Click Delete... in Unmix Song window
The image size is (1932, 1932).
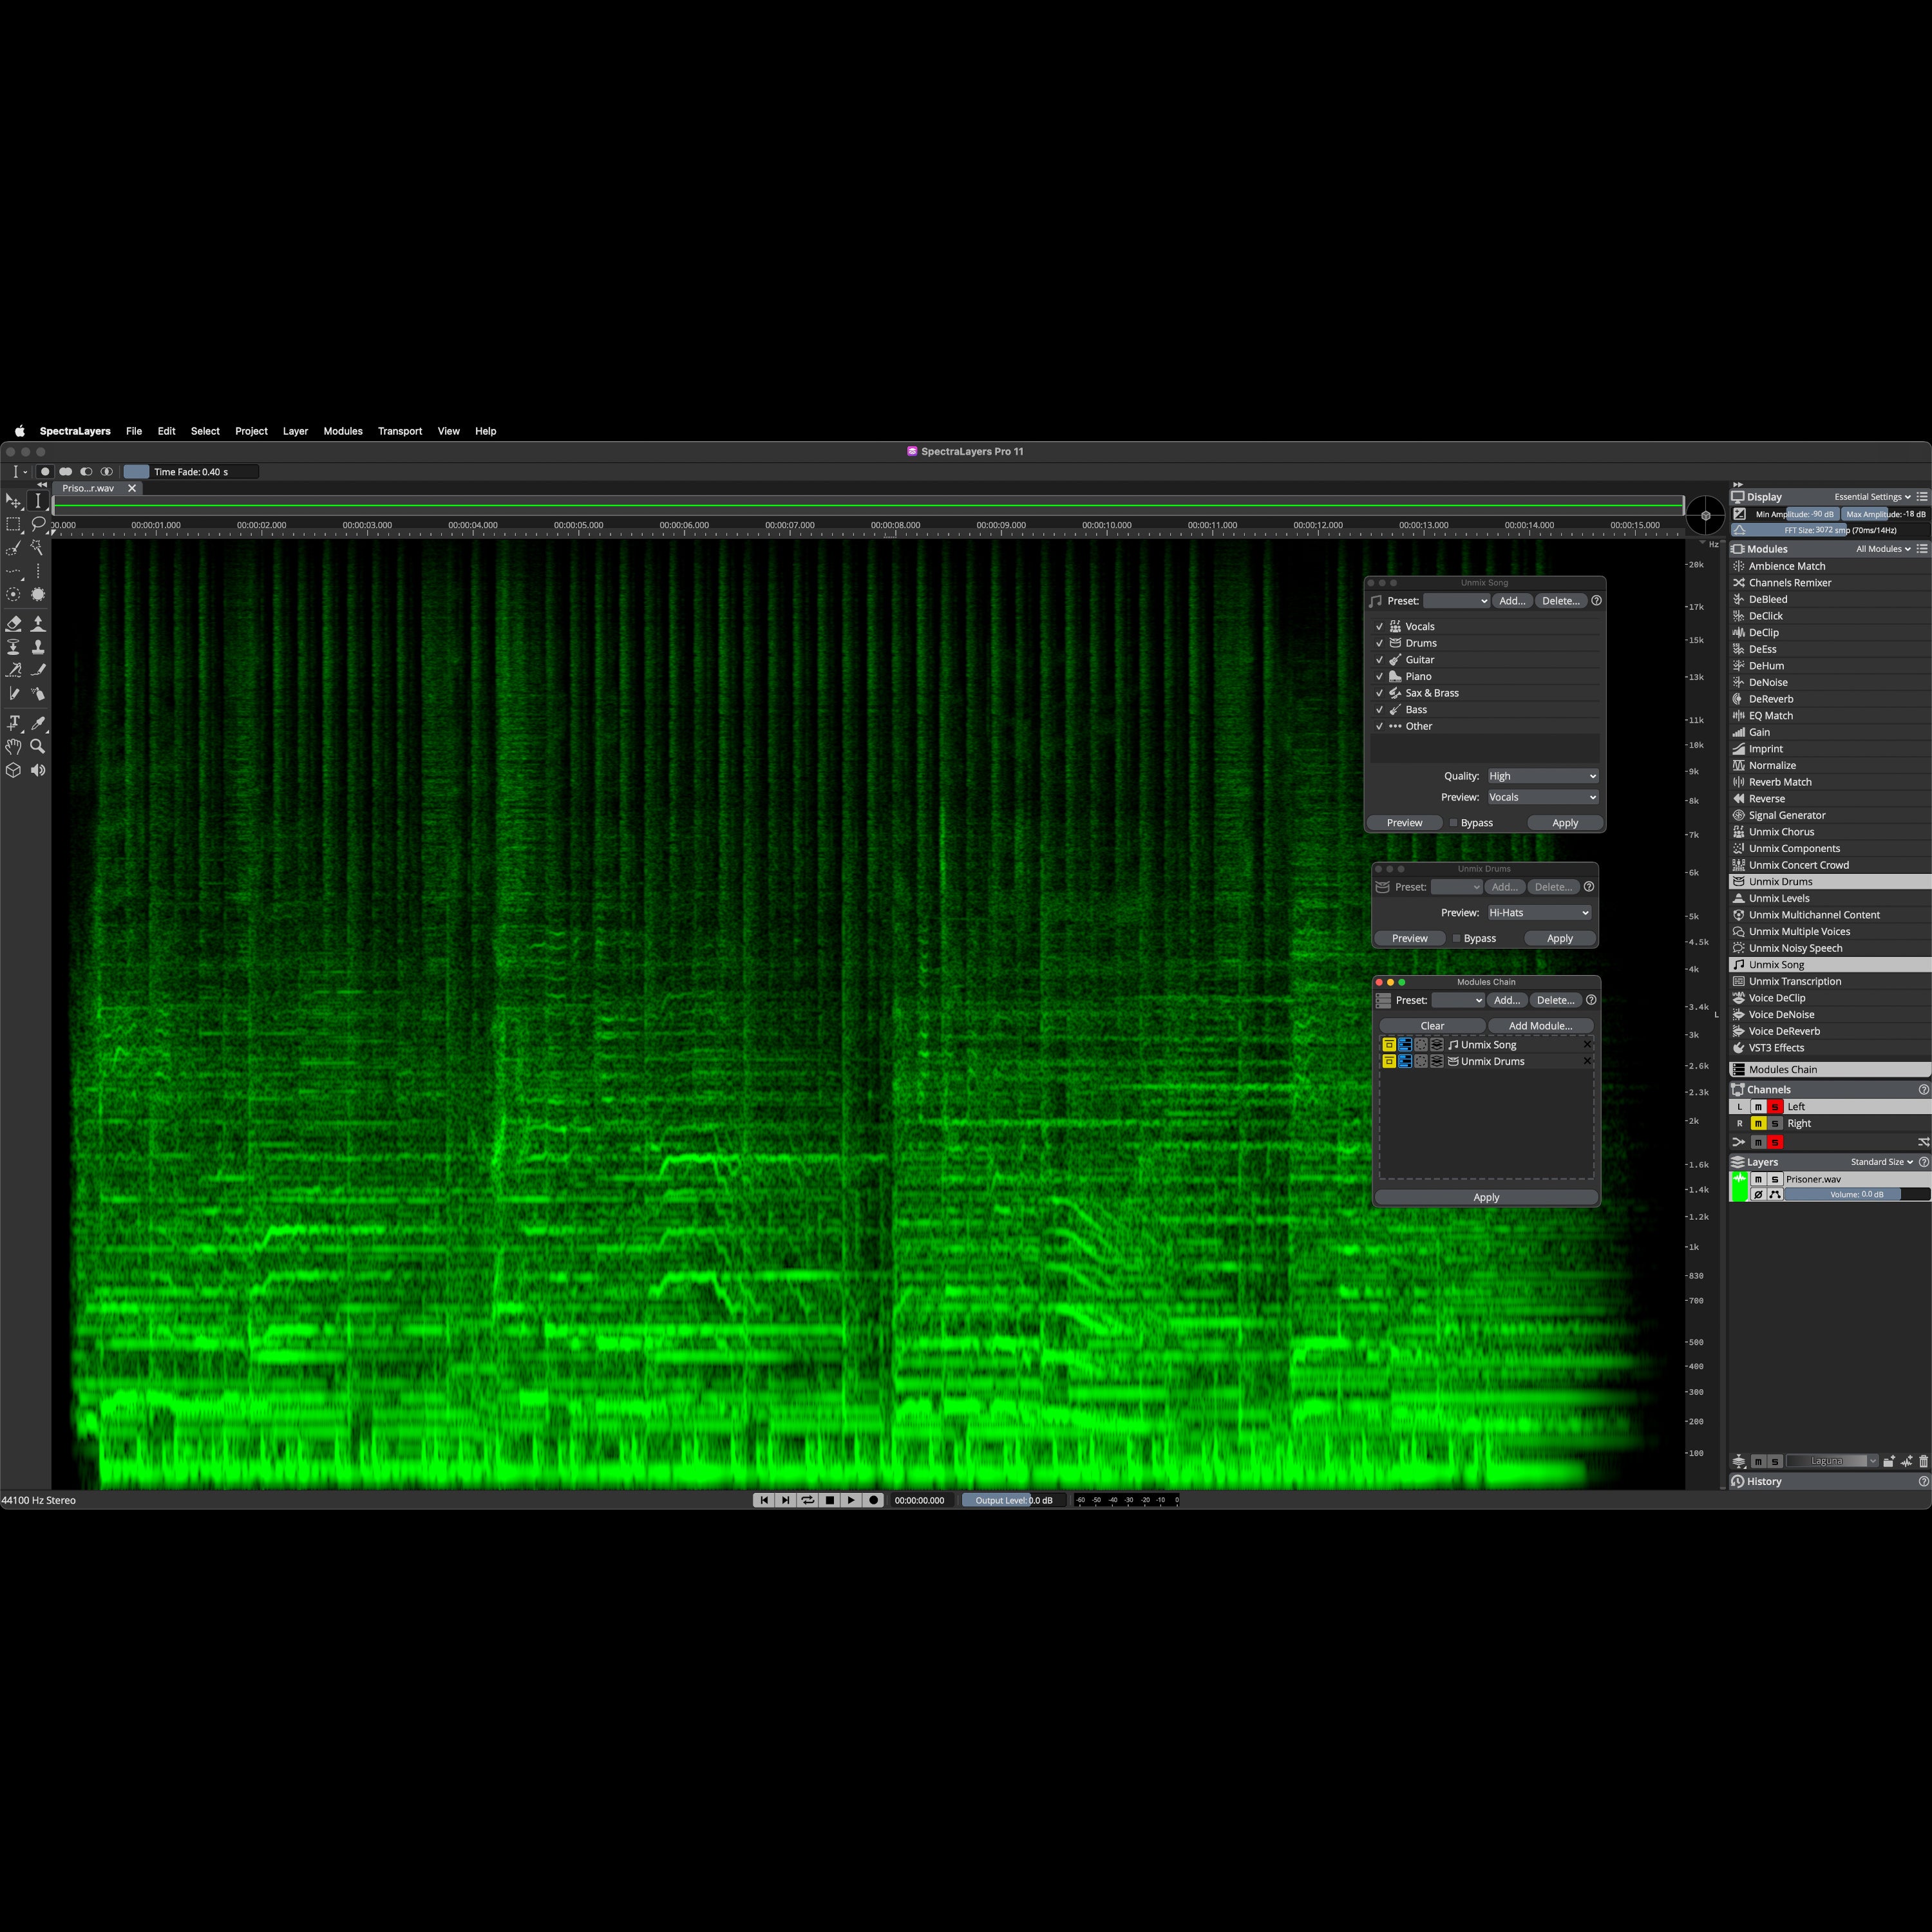coord(1561,601)
